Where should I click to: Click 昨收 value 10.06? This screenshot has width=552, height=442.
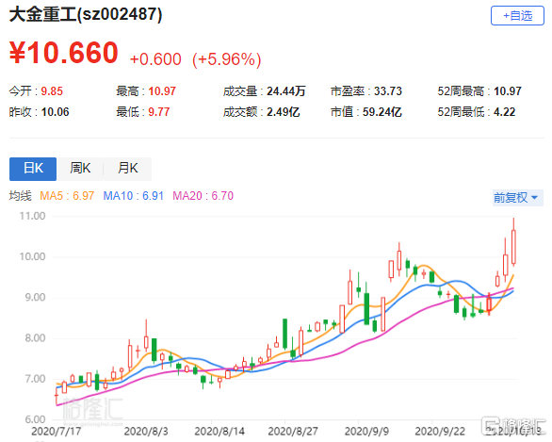click(55, 112)
